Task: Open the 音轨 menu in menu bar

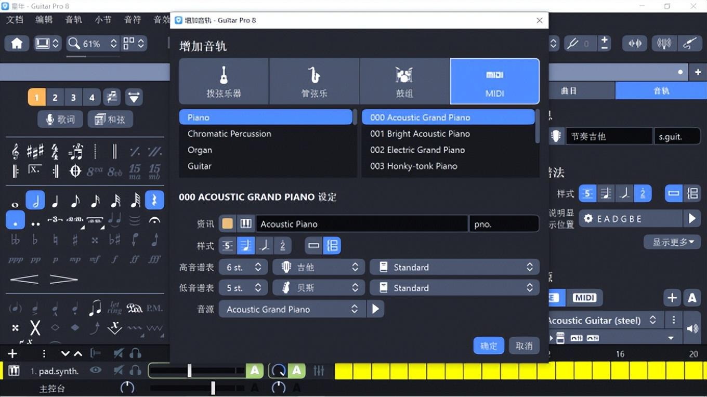Action: pyautogui.click(x=73, y=20)
